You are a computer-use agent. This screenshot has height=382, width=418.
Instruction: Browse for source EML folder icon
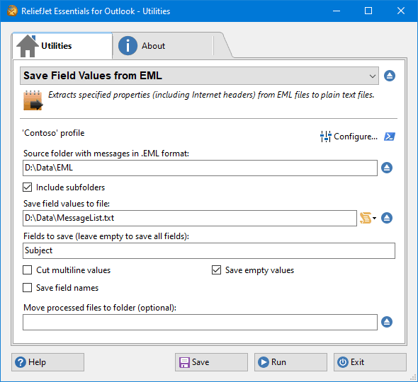(387, 168)
